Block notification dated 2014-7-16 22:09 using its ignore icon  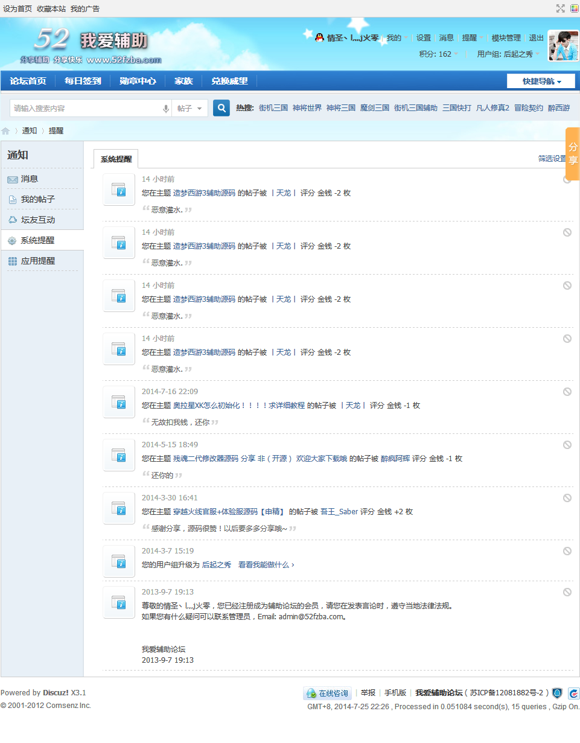click(x=567, y=392)
